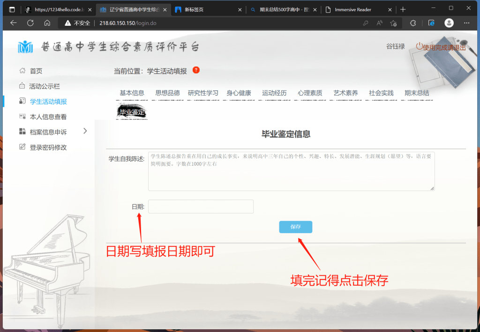Open the browser extensions puzzle icon
Image resolution: width=480 pixels, height=332 pixels.
[x=413, y=23]
